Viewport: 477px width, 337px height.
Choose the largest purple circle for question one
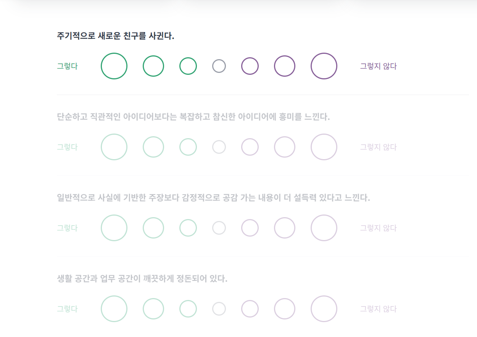click(324, 66)
